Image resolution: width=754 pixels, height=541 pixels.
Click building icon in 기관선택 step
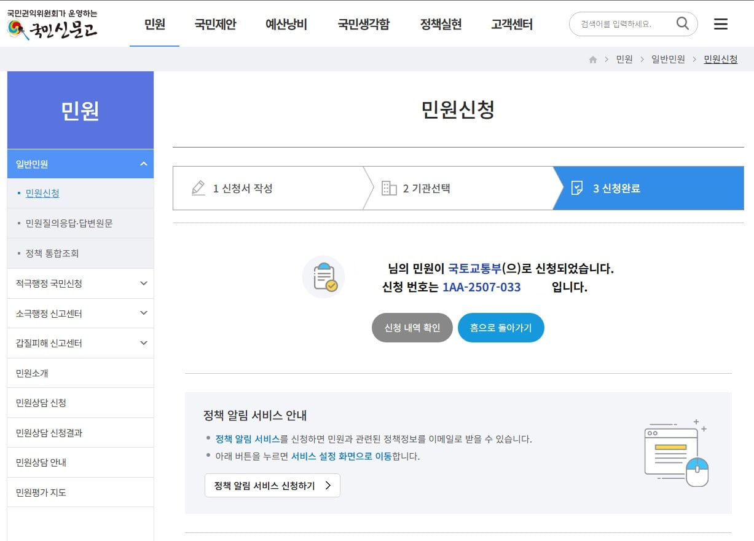(389, 188)
